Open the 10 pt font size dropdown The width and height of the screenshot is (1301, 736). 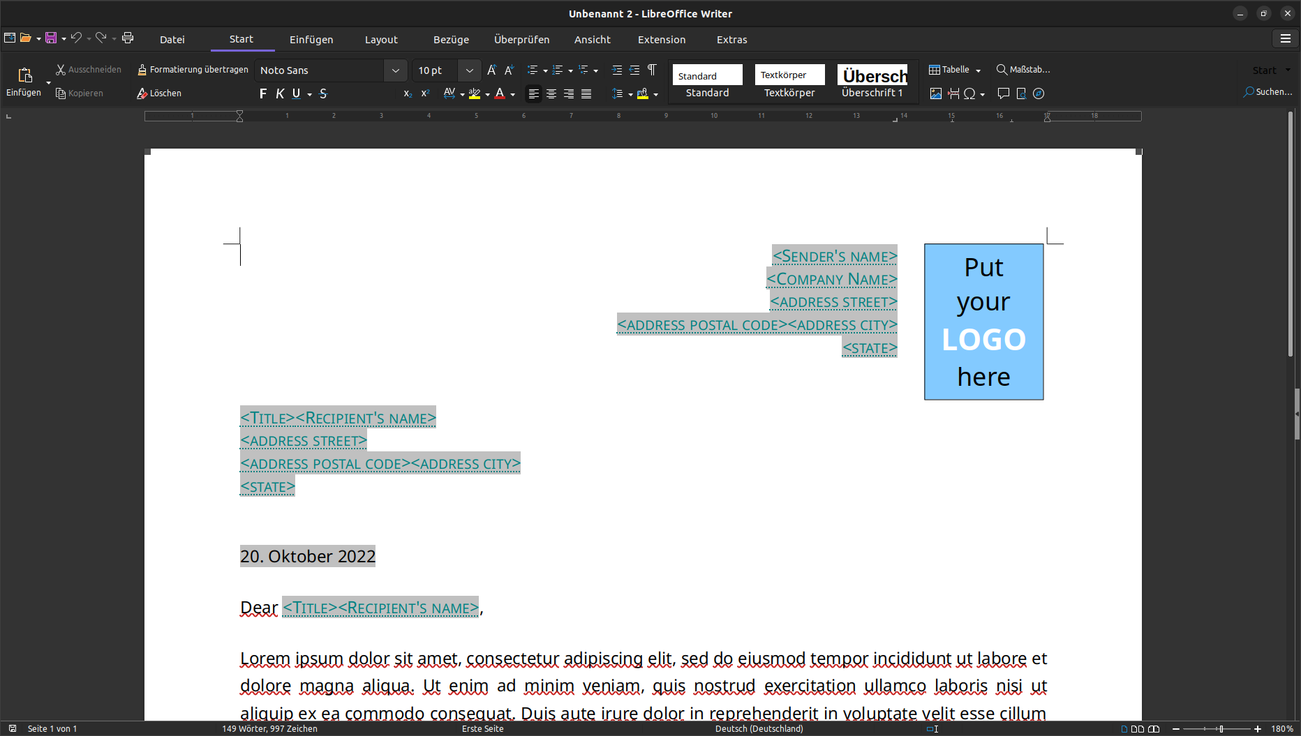click(x=469, y=70)
